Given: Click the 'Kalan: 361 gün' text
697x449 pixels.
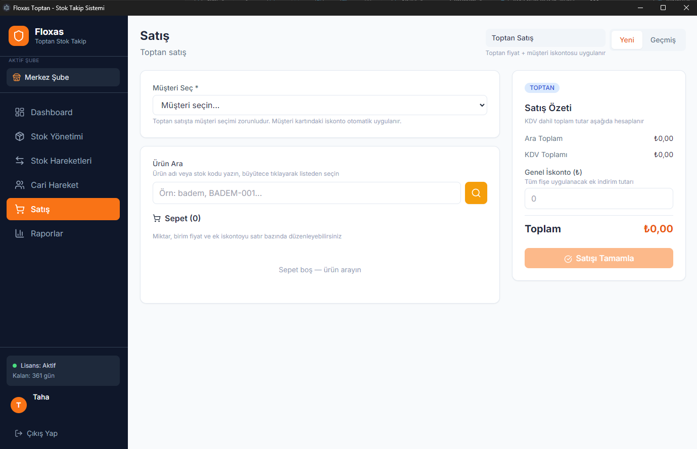Looking at the screenshot, I should [x=33, y=376].
